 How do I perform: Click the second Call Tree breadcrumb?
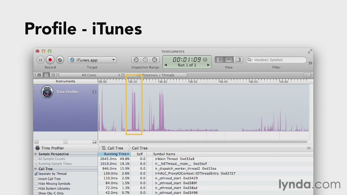point(140,148)
